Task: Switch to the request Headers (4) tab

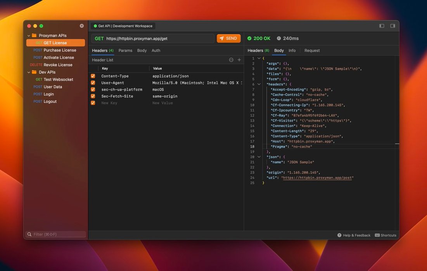Action: pyautogui.click(x=103, y=51)
